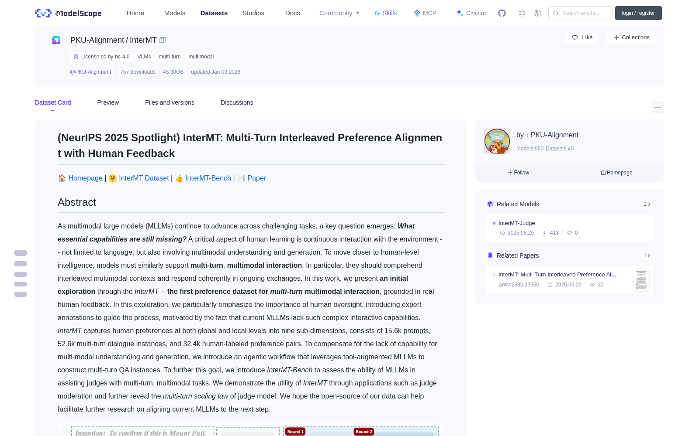Expand the Related Models list arrow
The width and height of the screenshot is (699, 436).
[x=647, y=204]
